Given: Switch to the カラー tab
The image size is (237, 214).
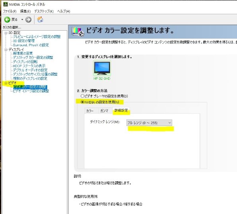Looking at the screenshot, I should [90, 111].
